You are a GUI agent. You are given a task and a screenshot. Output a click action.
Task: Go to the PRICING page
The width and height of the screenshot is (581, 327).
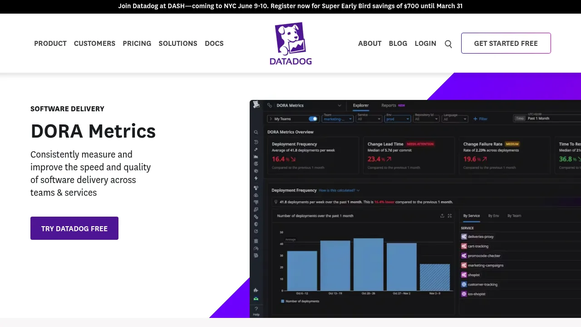137,44
